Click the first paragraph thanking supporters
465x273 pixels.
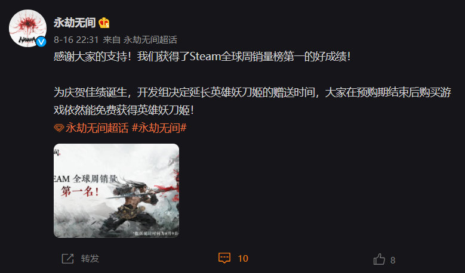point(202,57)
